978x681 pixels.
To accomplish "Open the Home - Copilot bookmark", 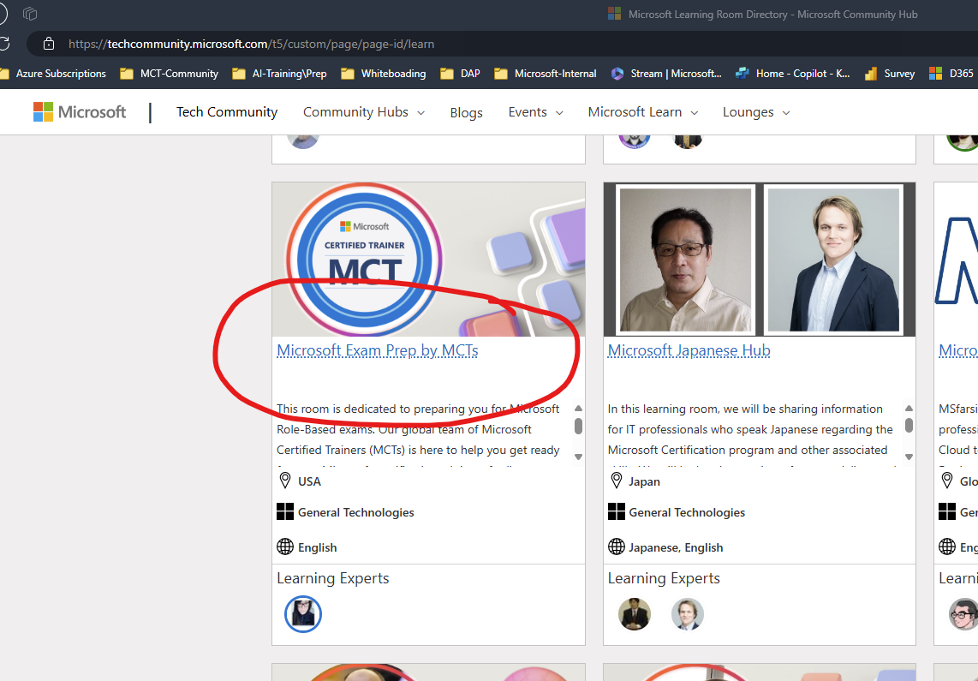I will (793, 74).
